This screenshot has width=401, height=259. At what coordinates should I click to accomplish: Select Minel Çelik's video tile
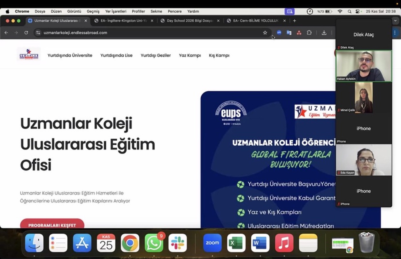point(364,97)
